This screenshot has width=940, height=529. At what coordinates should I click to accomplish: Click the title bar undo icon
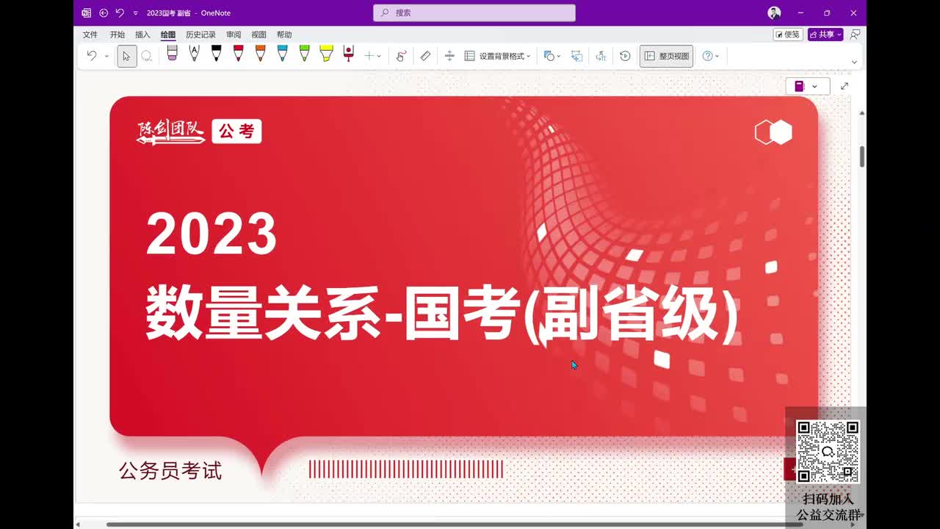(x=120, y=12)
